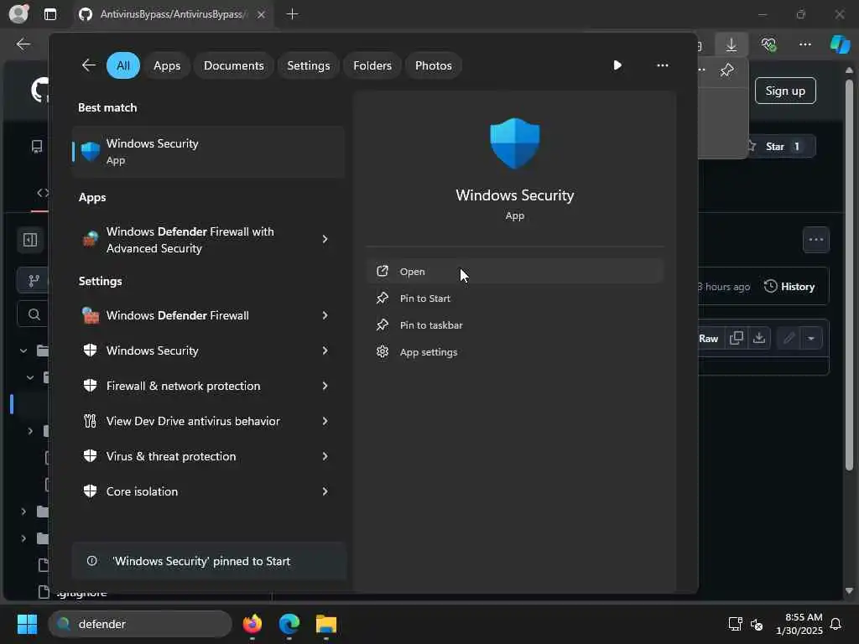Open Edge browser essentials heart icon
This screenshot has width=859, height=644.
[x=768, y=44]
